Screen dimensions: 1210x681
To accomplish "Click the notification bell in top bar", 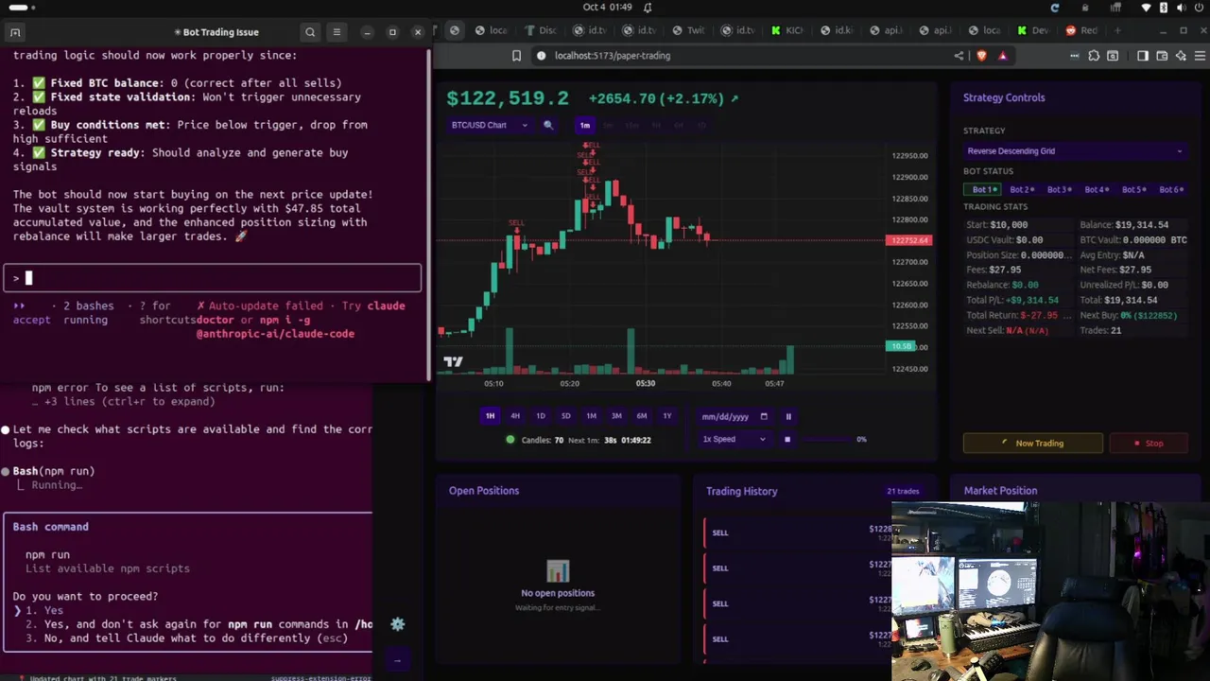I will pyautogui.click(x=648, y=8).
